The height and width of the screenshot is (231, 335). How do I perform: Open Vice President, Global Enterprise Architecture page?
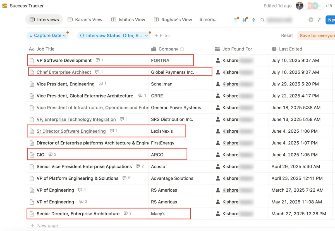pos(85,96)
